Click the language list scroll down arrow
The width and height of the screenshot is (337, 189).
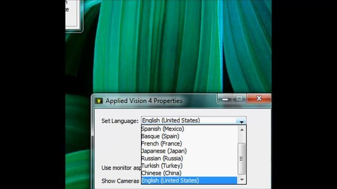242,180
